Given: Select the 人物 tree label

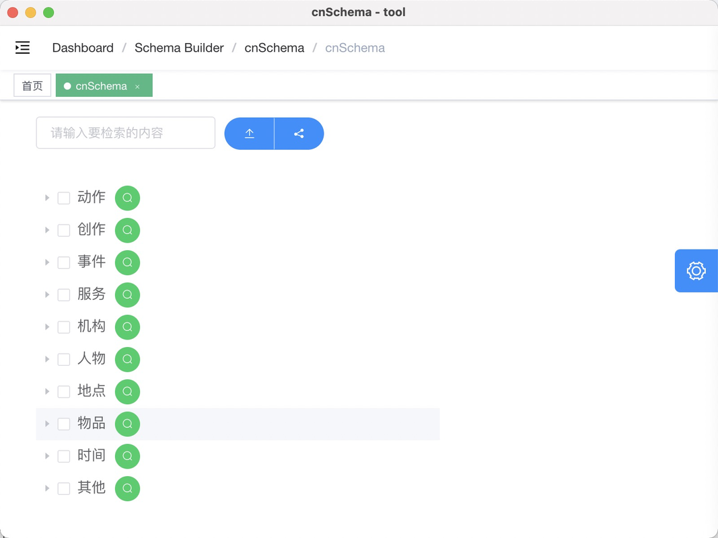Looking at the screenshot, I should [92, 358].
